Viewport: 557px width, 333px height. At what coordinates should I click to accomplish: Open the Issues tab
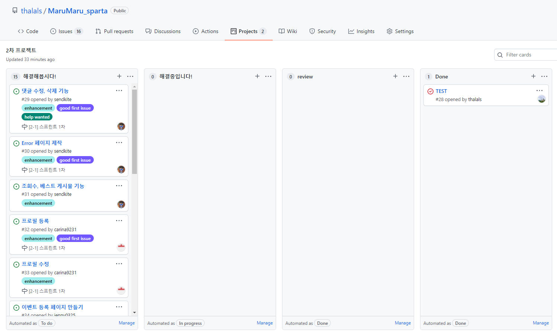(67, 31)
